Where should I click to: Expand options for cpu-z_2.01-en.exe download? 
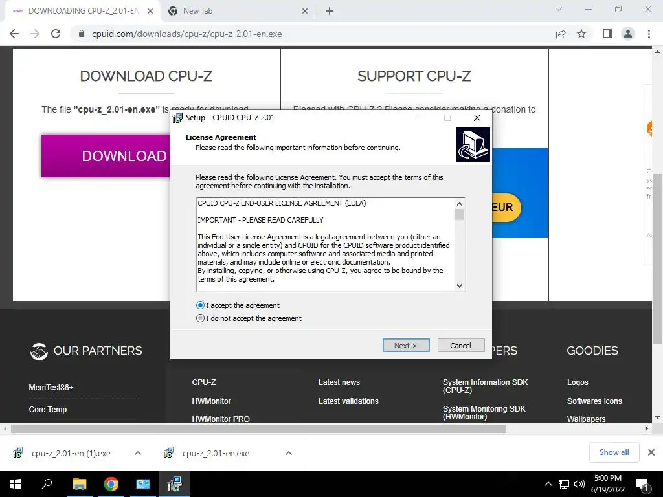(x=289, y=453)
